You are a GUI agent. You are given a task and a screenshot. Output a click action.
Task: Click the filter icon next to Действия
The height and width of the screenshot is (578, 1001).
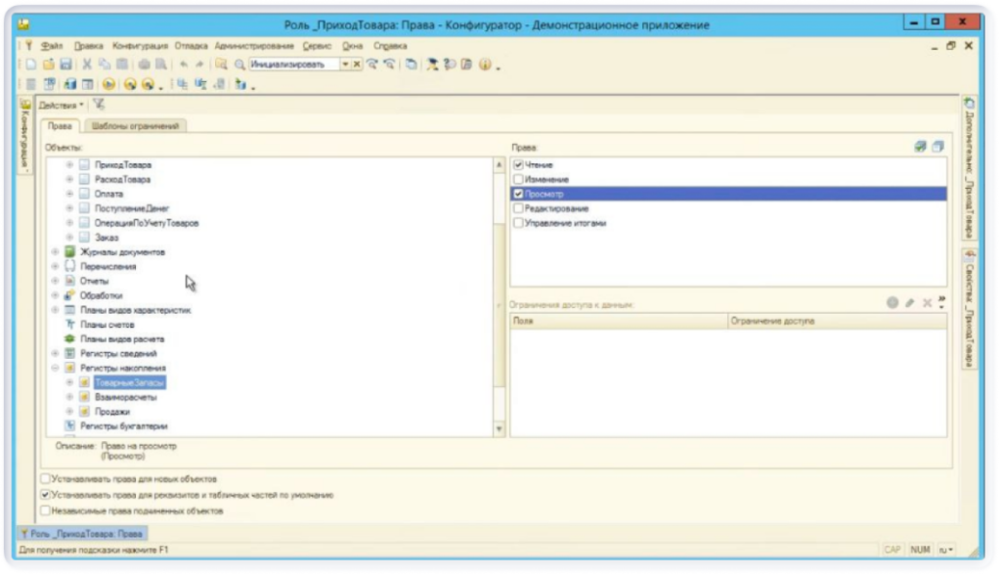99,105
